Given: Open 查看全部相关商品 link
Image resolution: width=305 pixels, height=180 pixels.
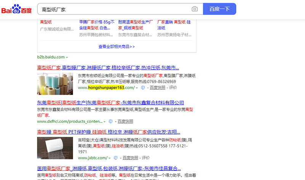Looking at the screenshot, I should (x=117, y=47).
